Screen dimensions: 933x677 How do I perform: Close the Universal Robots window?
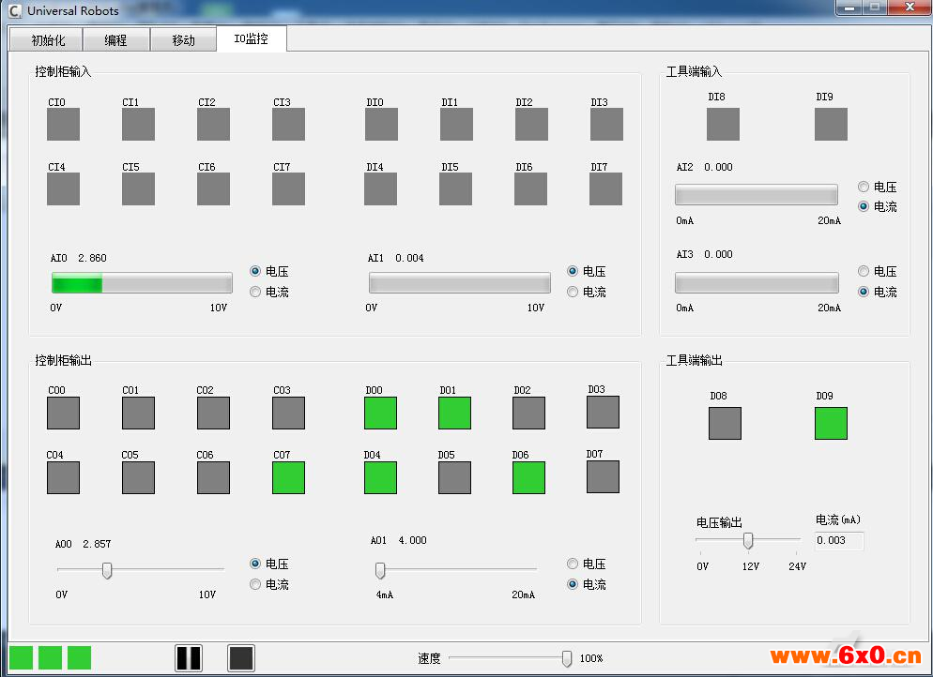(x=910, y=8)
